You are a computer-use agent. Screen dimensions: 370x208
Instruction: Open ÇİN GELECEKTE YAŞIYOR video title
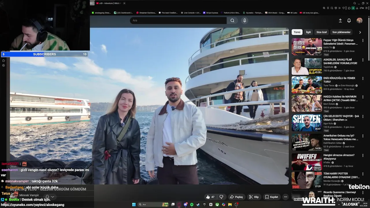(341, 118)
